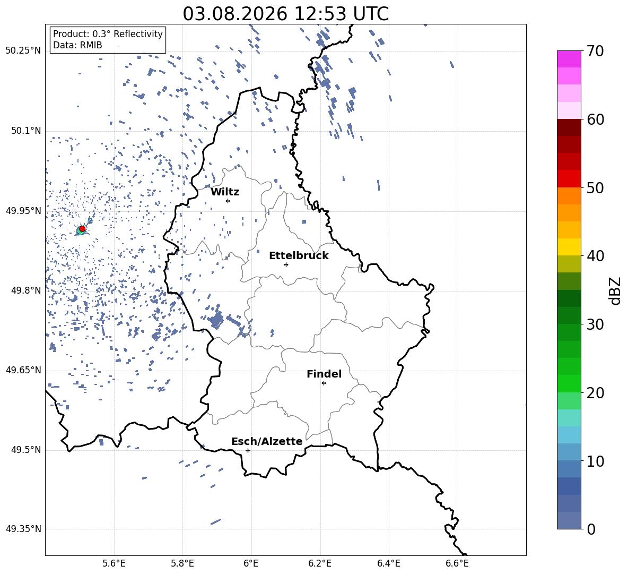Click the red 50 dBZ colorbar segment
The width and height of the screenshot is (628, 574).
coord(569,179)
